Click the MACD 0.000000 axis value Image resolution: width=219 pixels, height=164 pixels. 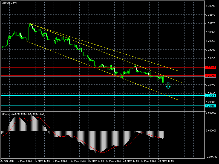point(211,131)
